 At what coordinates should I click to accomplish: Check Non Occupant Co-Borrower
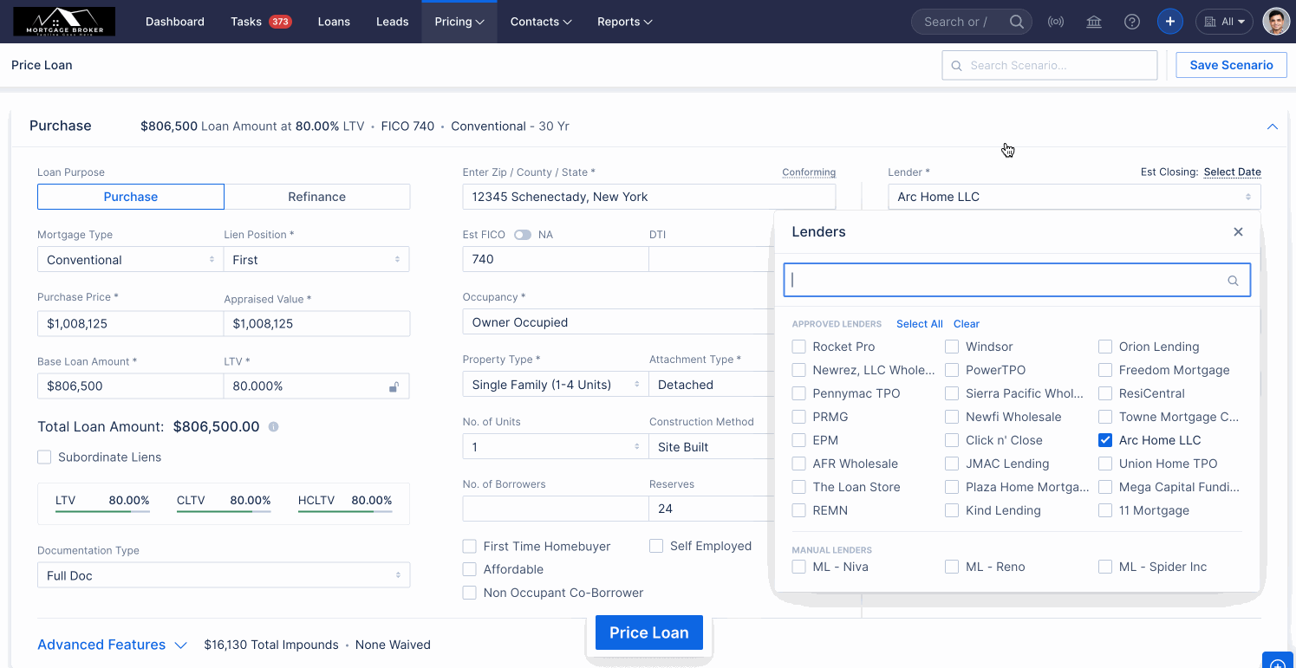[x=470, y=593]
